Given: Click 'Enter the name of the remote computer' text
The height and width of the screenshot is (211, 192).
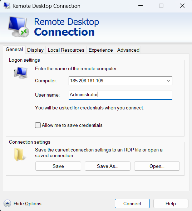Looking at the screenshot, I should 76,69.
